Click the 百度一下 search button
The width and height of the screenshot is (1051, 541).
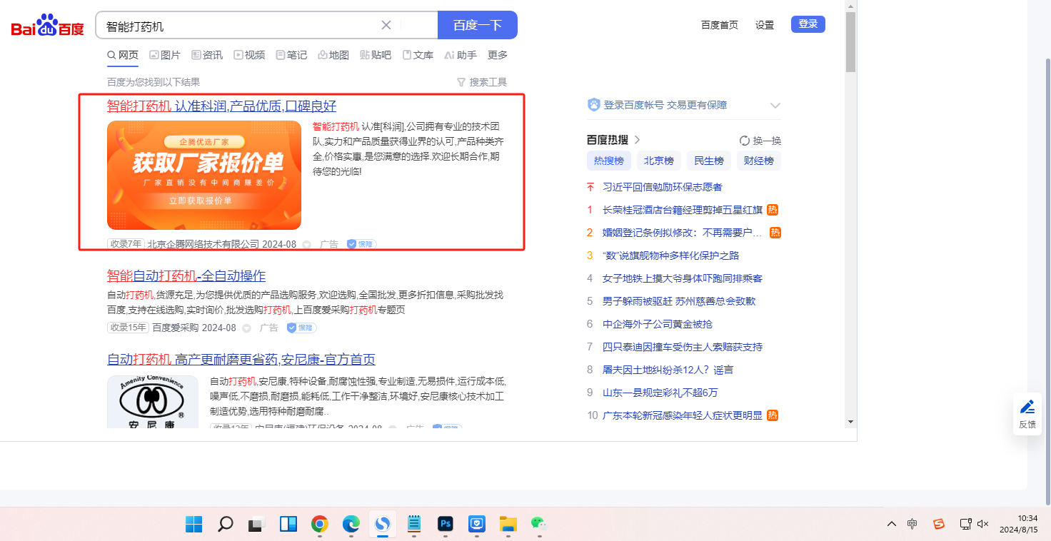click(478, 25)
